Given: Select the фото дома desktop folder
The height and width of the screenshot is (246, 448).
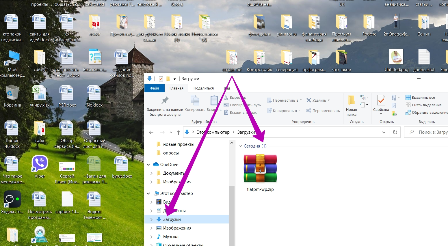Looking at the screenshot, I should click(x=259, y=25).
